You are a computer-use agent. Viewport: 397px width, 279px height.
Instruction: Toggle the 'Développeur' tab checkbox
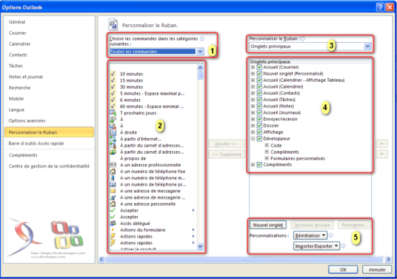(259, 139)
